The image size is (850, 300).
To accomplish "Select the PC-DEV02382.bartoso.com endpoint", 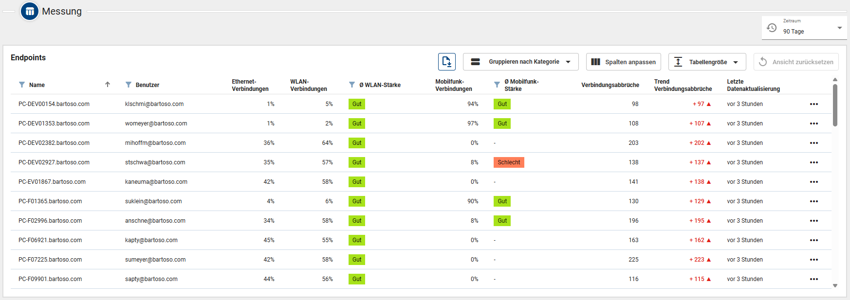I will point(54,143).
